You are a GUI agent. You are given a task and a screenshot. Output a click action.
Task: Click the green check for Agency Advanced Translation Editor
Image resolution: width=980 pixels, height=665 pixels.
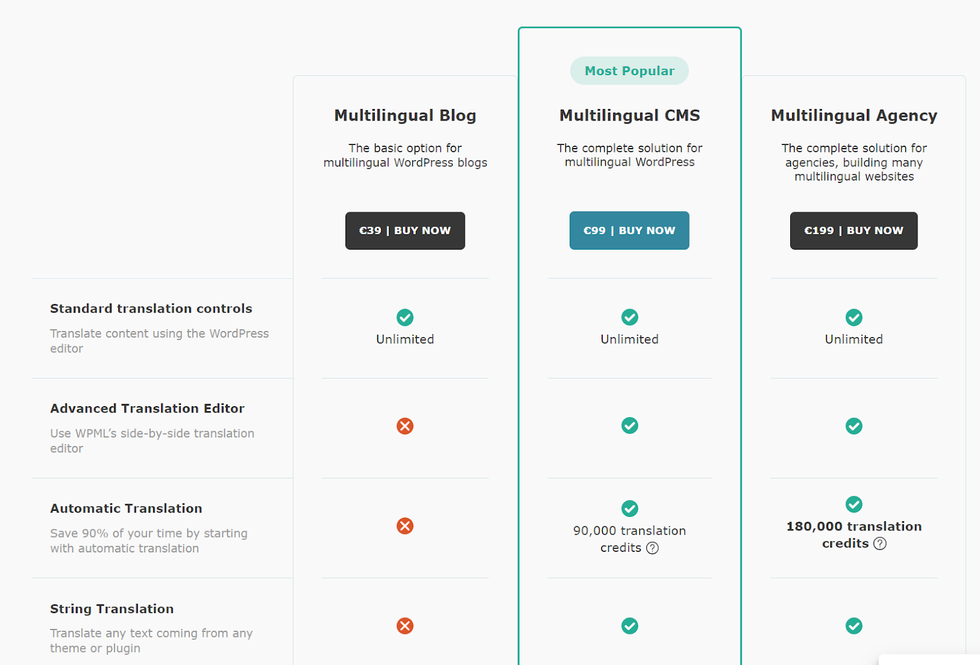click(x=854, y=426)
